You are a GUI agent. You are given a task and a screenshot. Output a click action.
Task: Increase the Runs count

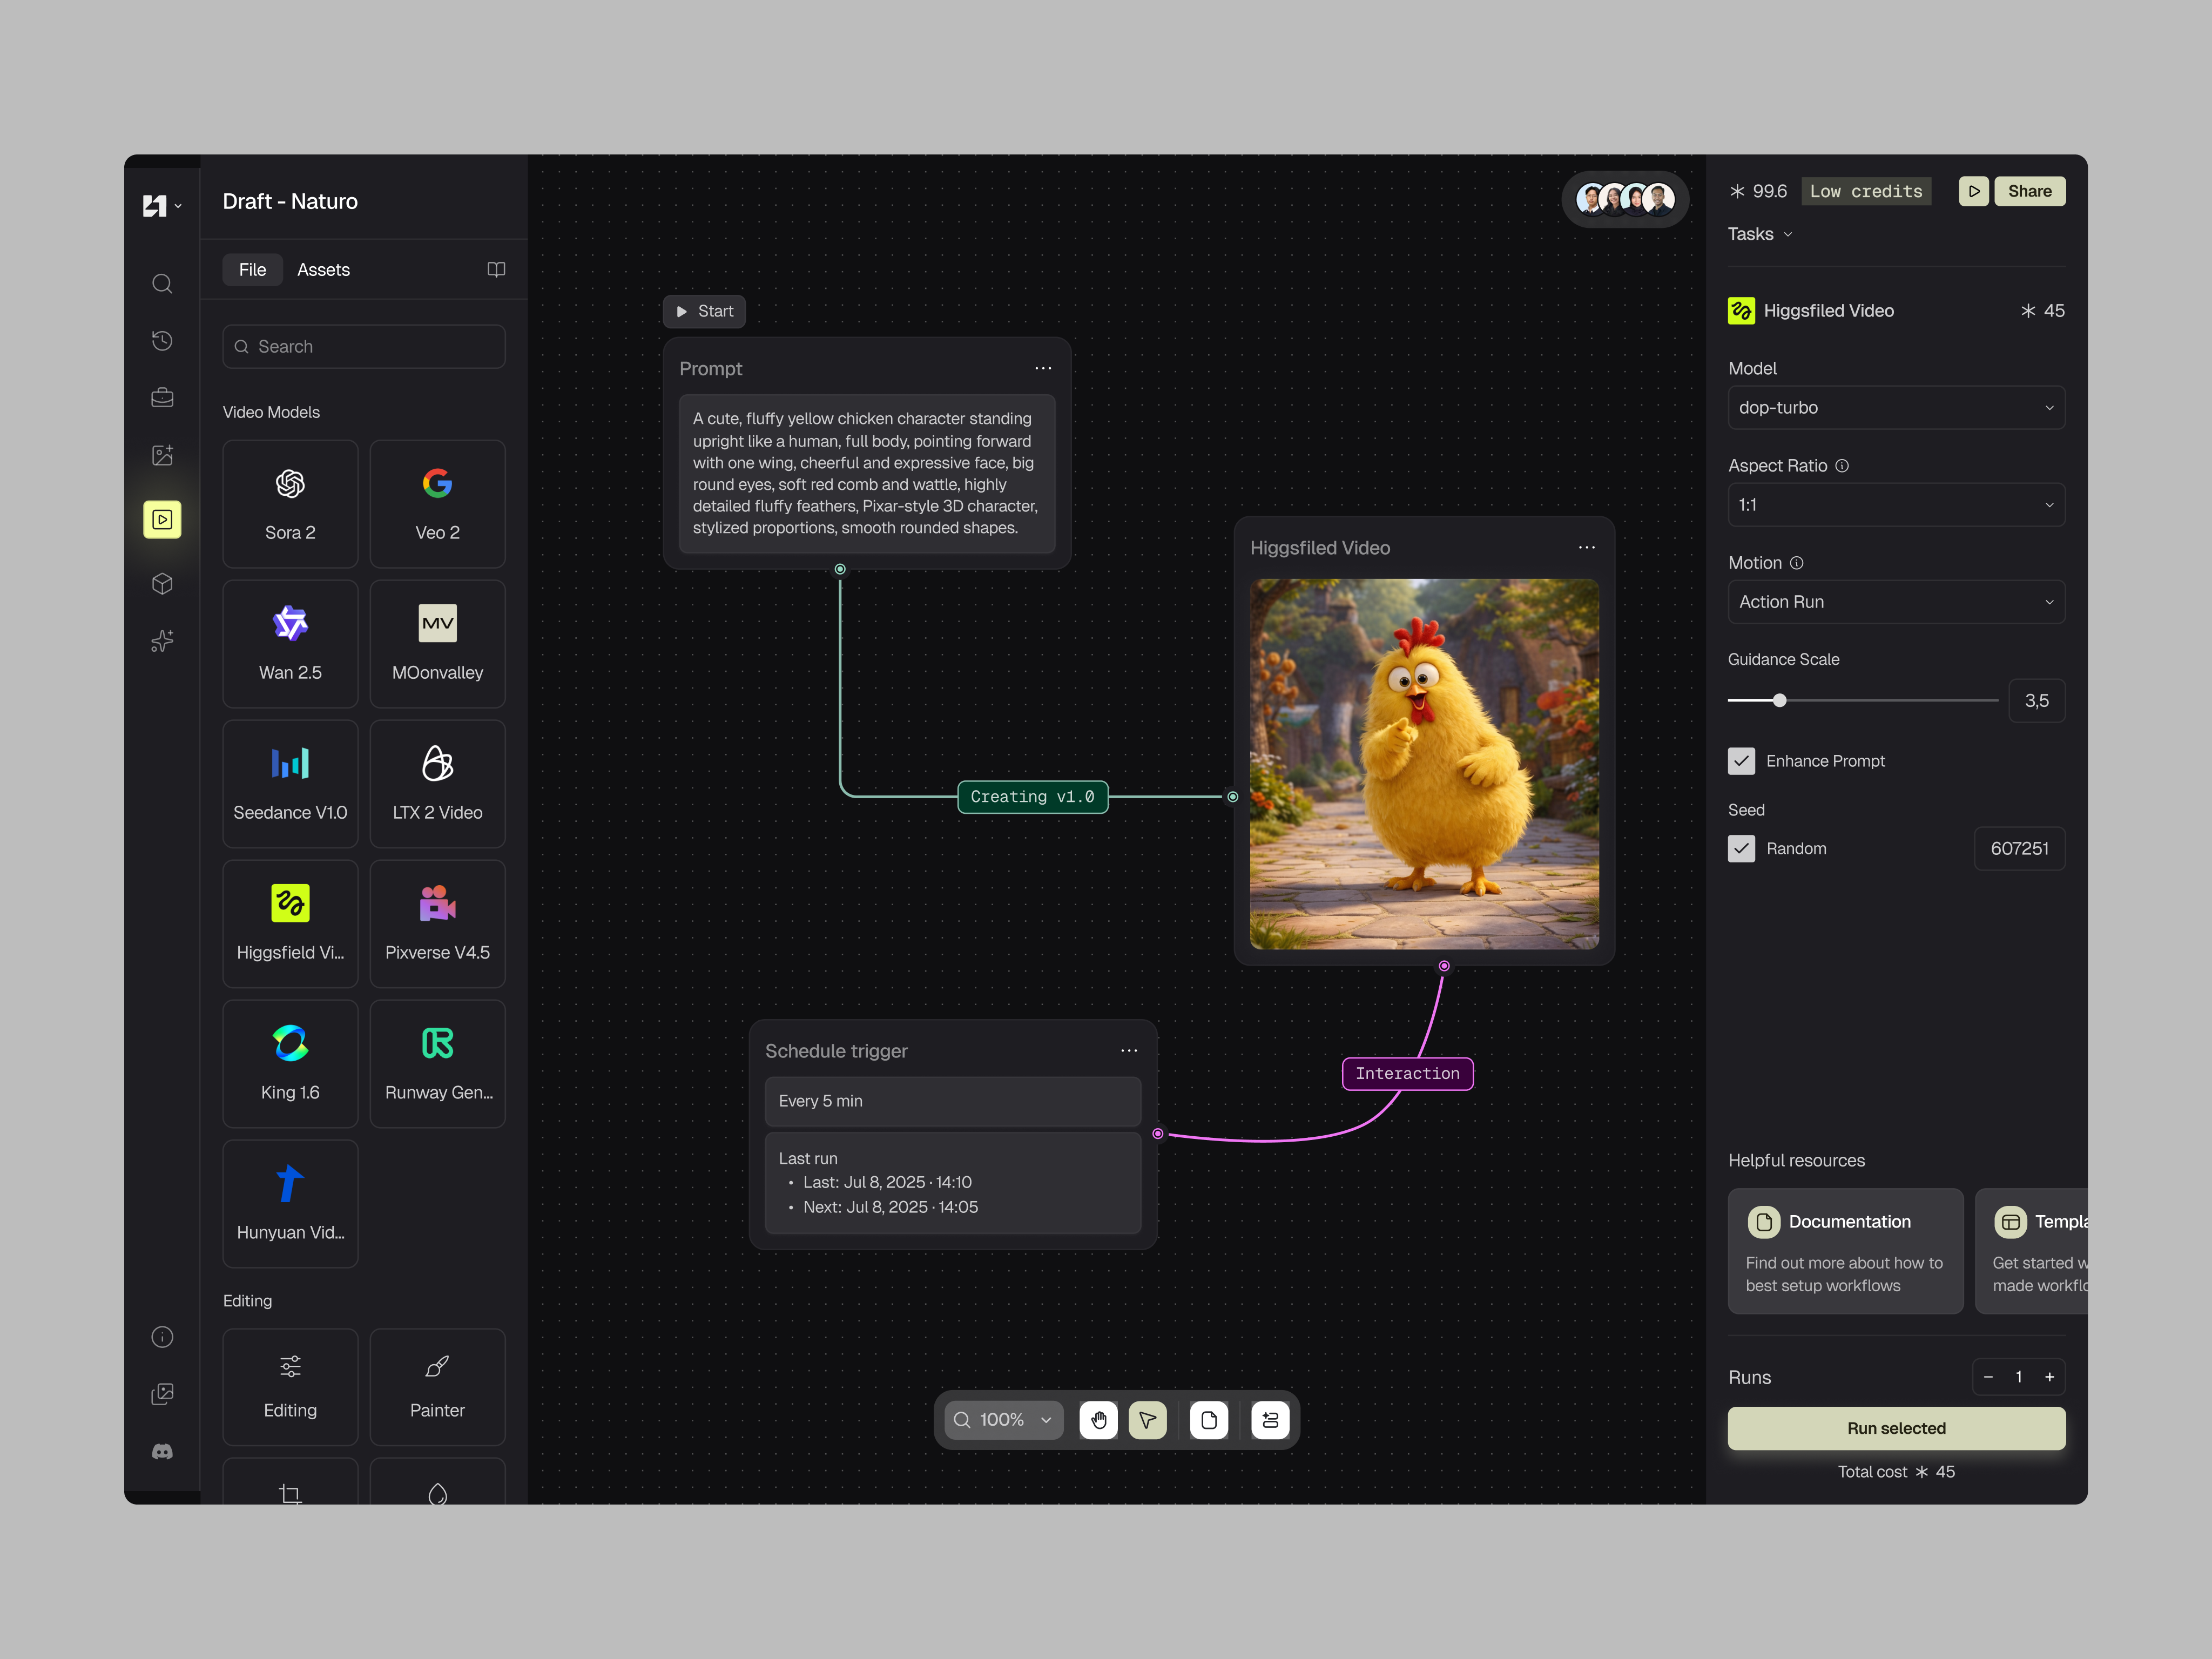coord(2049,1377)
